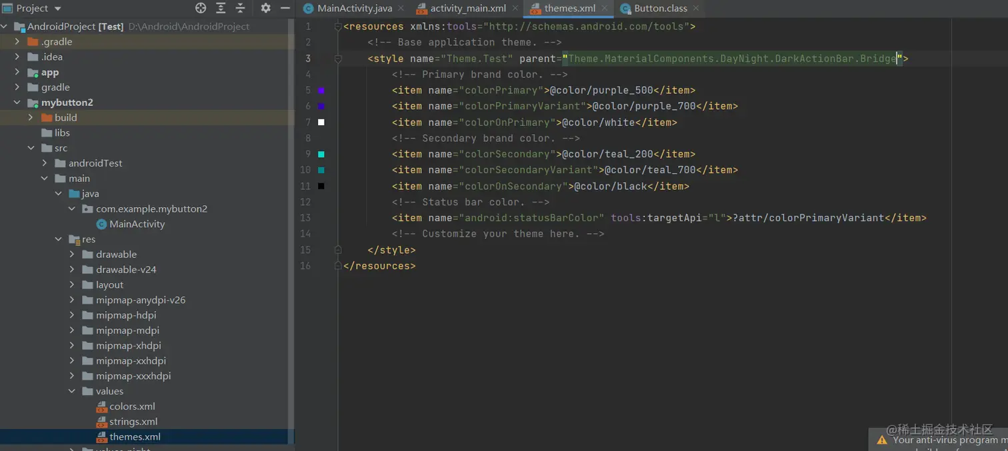
Task: Collapse the values folder arrow
Action: point(72,391)
